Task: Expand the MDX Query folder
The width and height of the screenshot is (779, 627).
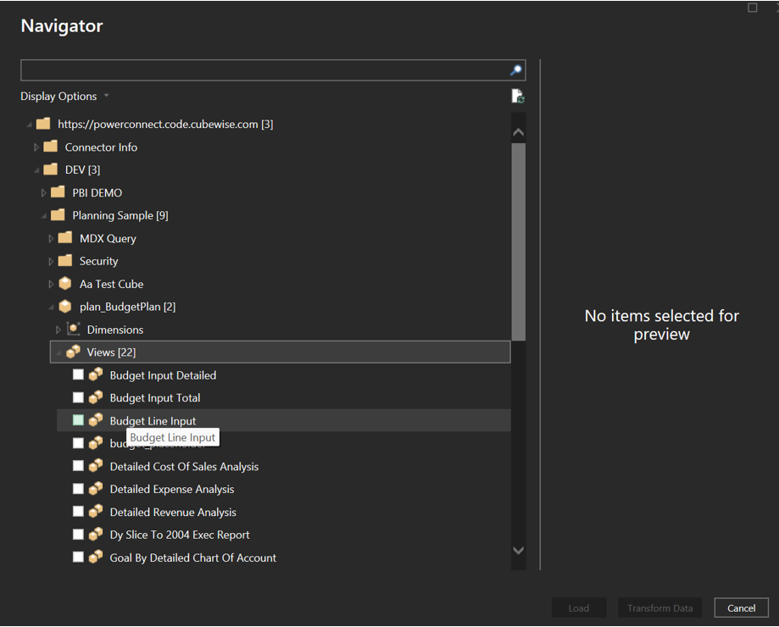Action: pyautogui.click(x=51, y=238)
